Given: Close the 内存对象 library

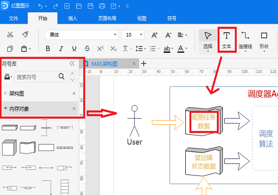Looking at the screenshot, I should (x=74, y=109).
